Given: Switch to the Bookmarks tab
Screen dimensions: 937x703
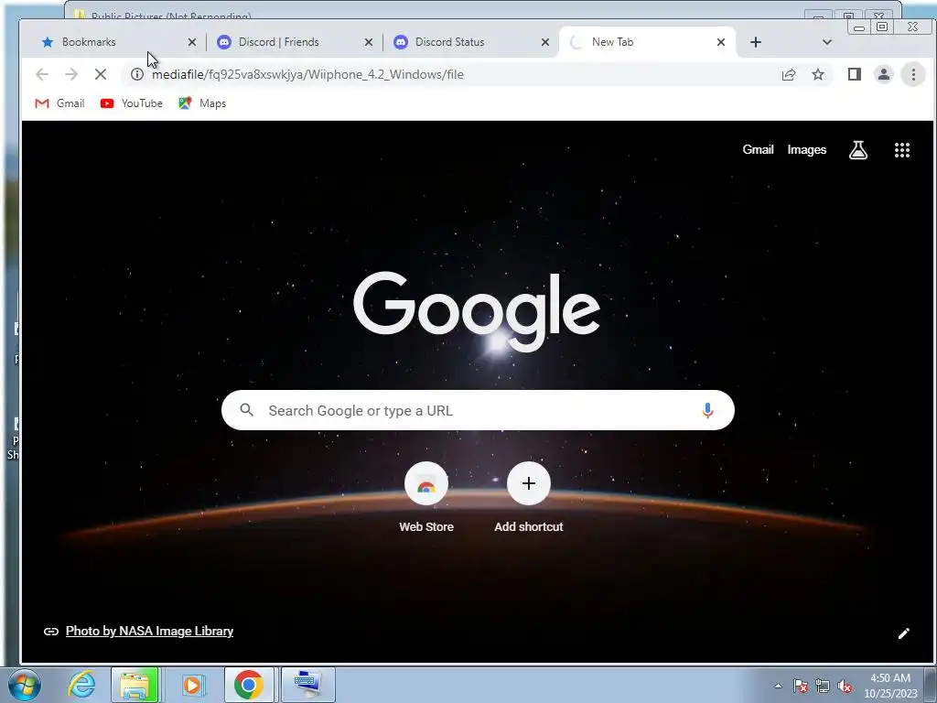Looking at the screenshot, I should click(113, 42).
